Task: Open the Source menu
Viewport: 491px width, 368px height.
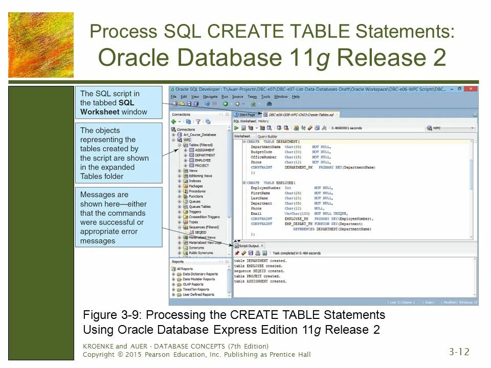Action: [x=237, y=97]
